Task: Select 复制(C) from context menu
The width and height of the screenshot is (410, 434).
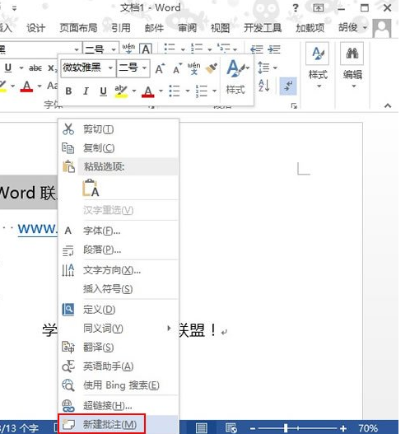Action: tap(118, 148)
